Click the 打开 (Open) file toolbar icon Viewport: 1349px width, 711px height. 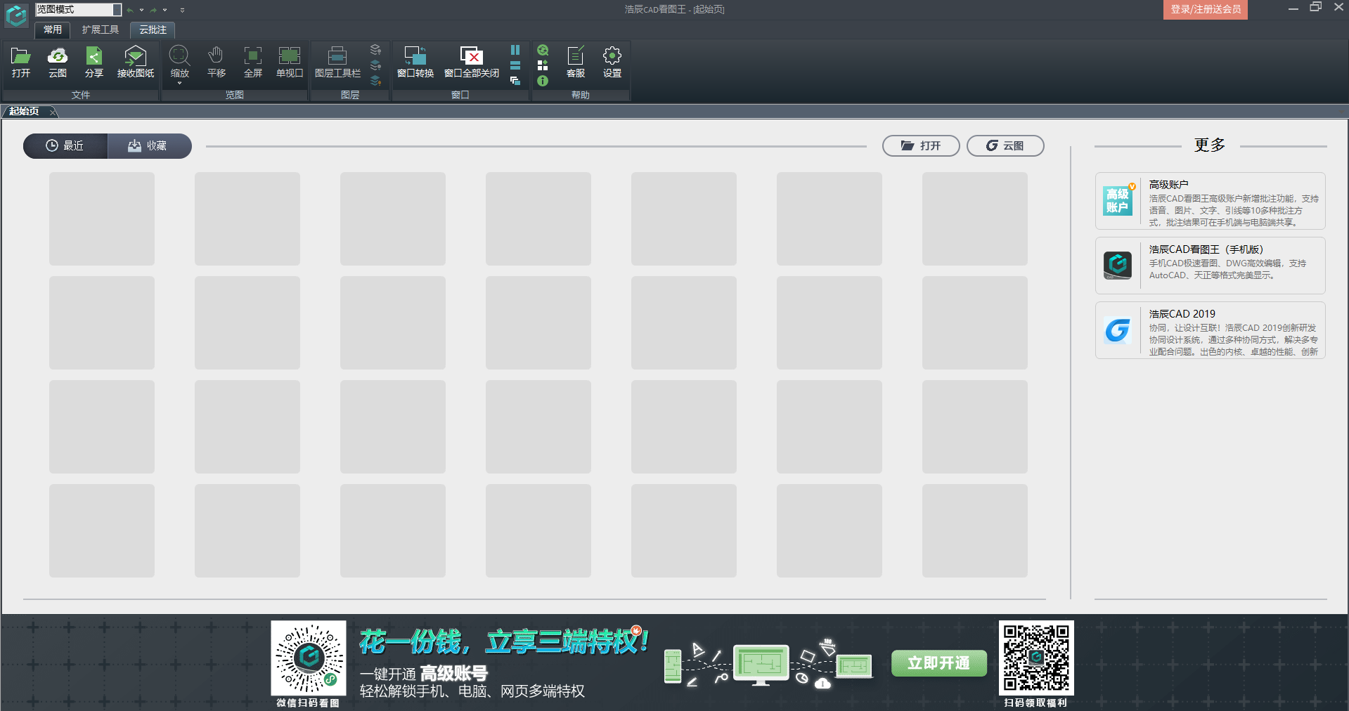21,63
